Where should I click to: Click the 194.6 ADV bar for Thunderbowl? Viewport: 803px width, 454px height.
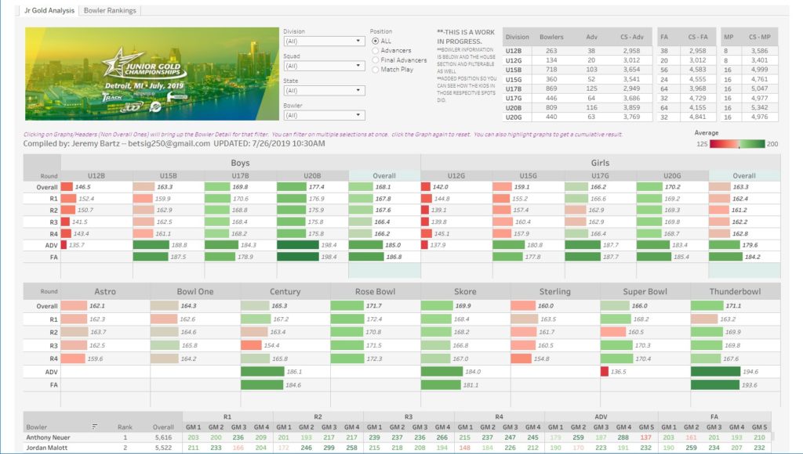[715, 372]
